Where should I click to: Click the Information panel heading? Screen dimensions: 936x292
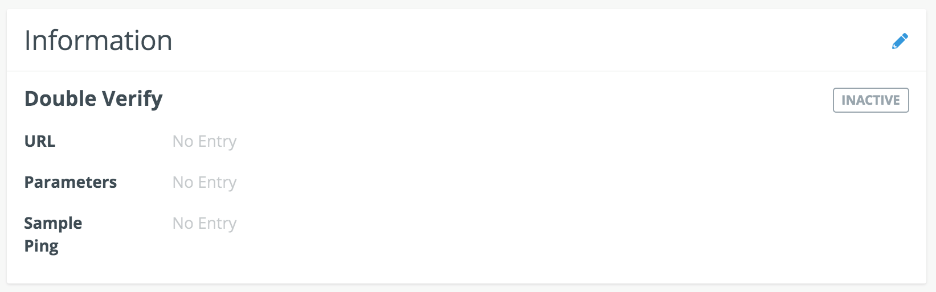point(98,41)
